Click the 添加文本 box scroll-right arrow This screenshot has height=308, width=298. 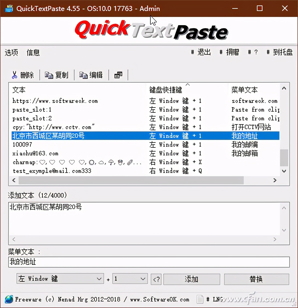[x=275, y=239]
